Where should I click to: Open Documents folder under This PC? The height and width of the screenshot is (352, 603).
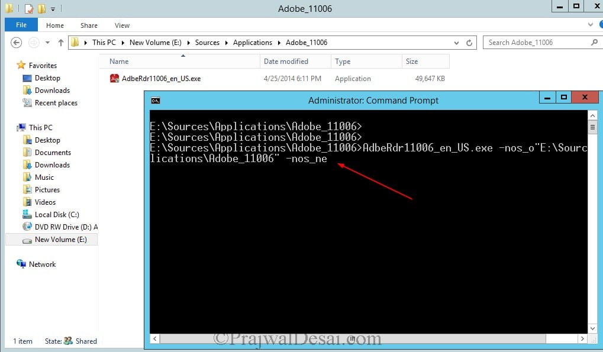(x=53, y=153)
